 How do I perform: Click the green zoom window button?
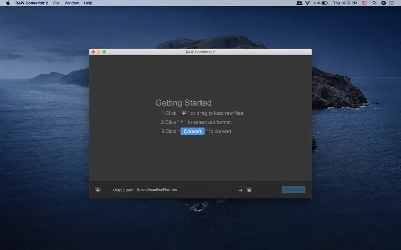pyautogui.click(x=104, y=52)
